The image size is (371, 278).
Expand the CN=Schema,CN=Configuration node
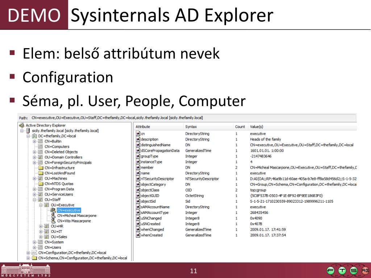(x=28, y=258)
